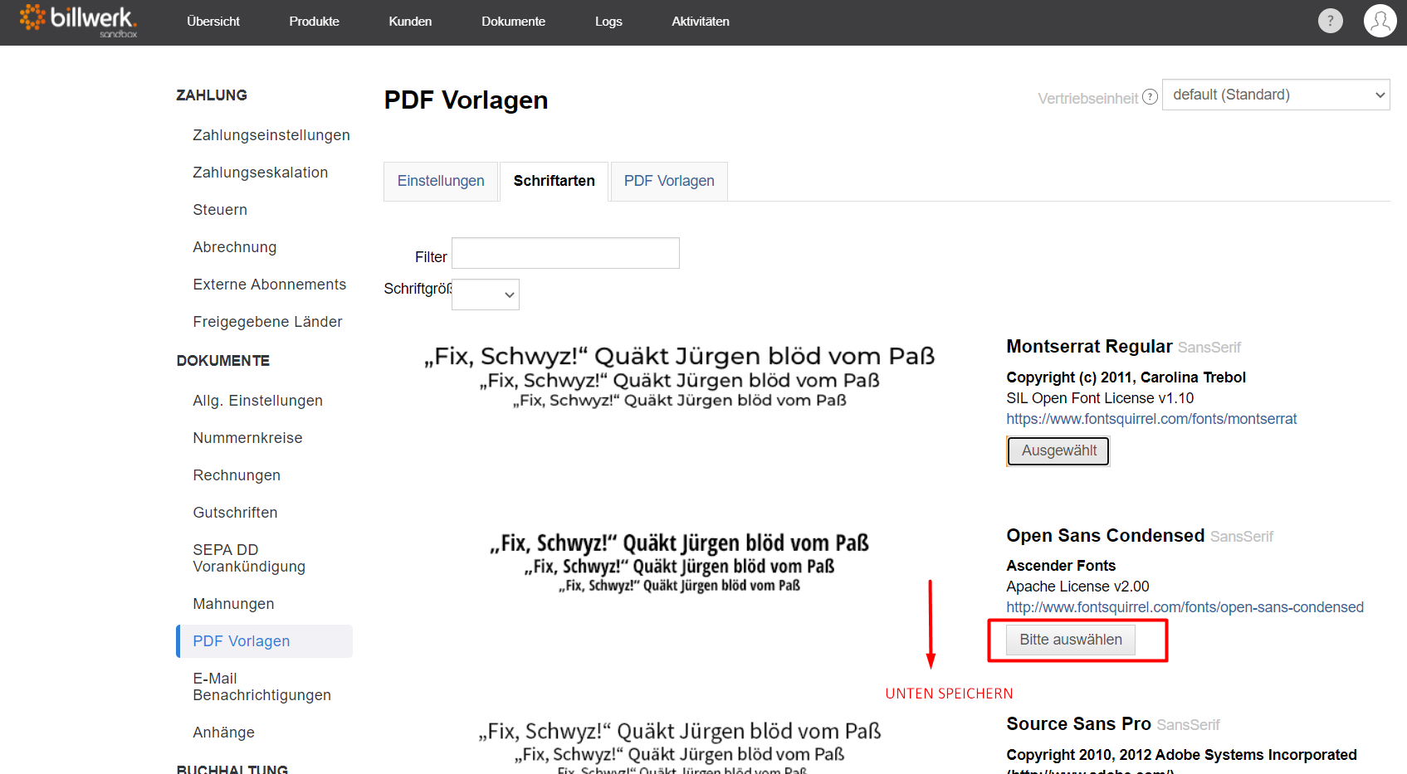Open Allg. Einstellungen in sidebar

258,401
